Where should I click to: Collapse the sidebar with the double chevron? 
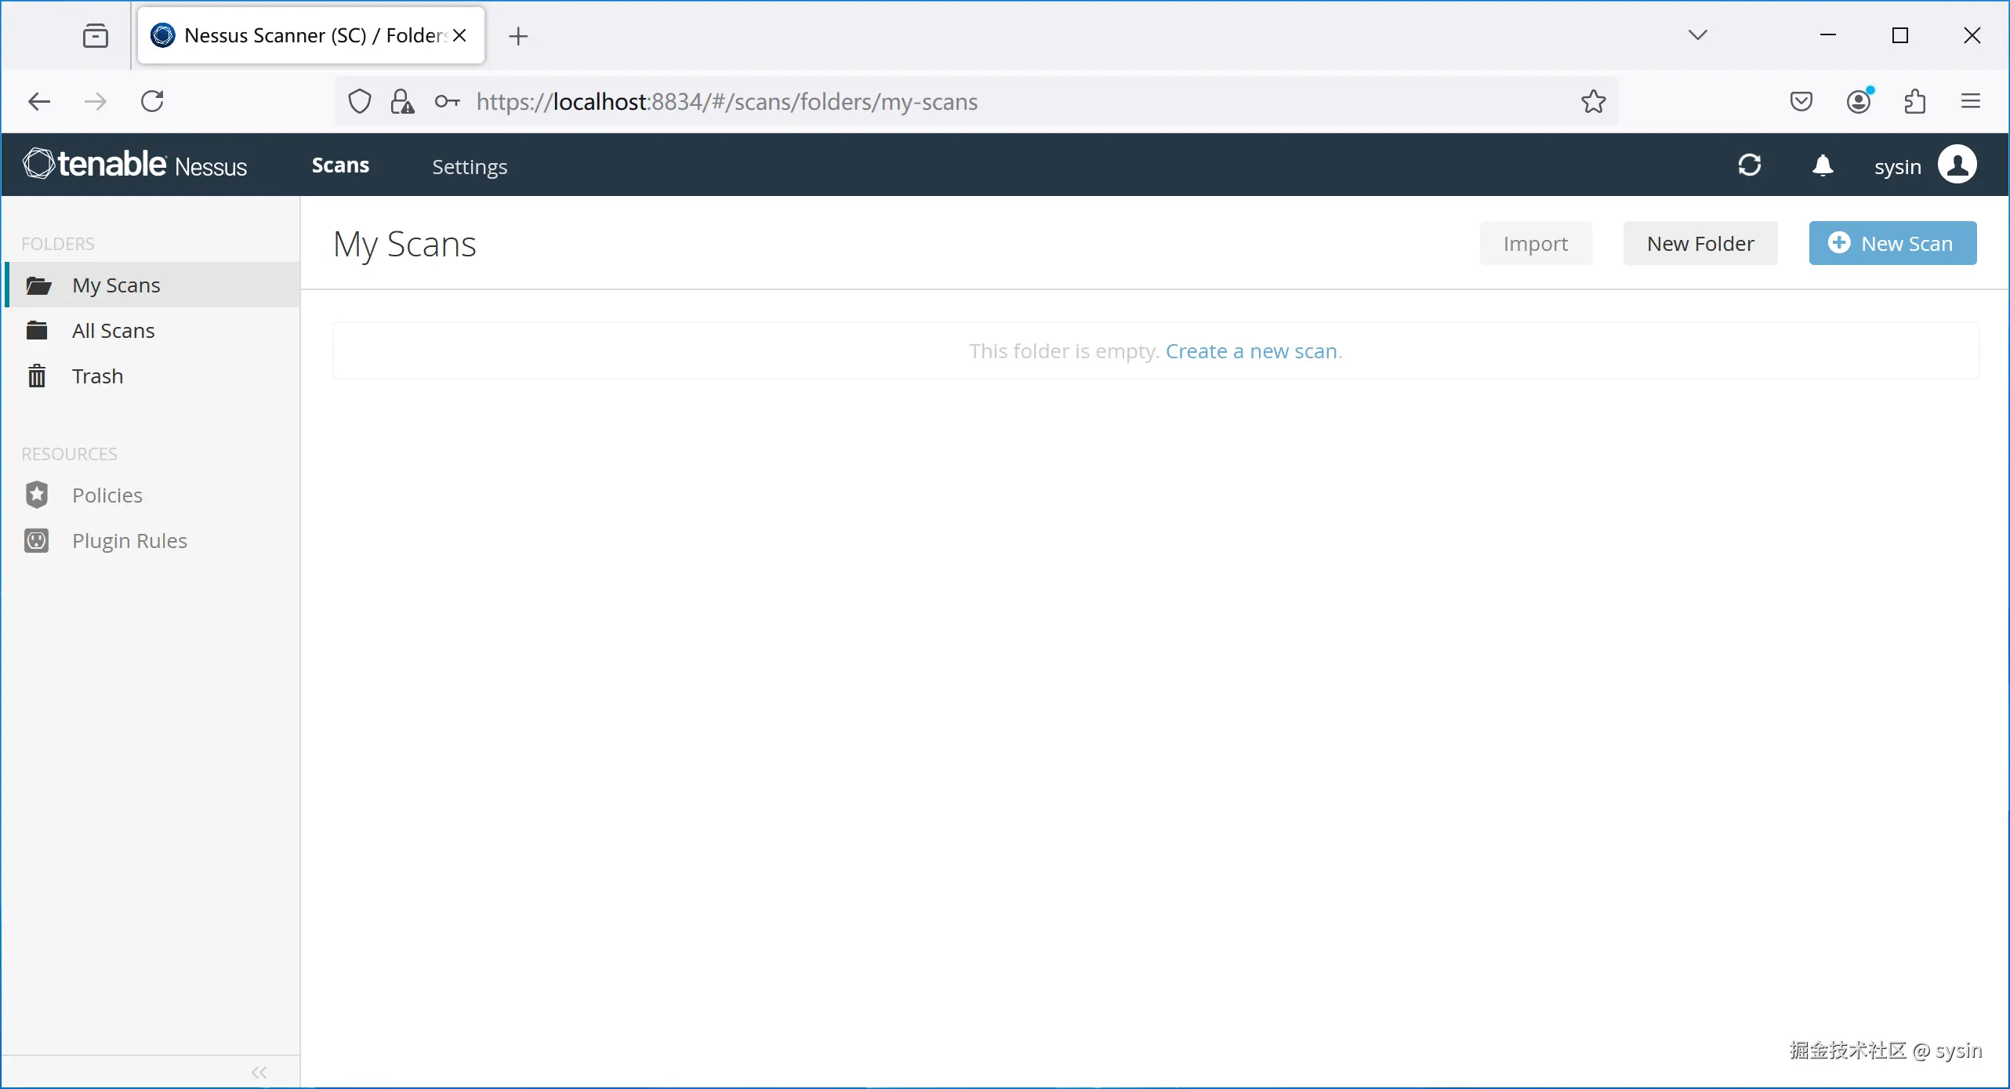coord(259,1072)
